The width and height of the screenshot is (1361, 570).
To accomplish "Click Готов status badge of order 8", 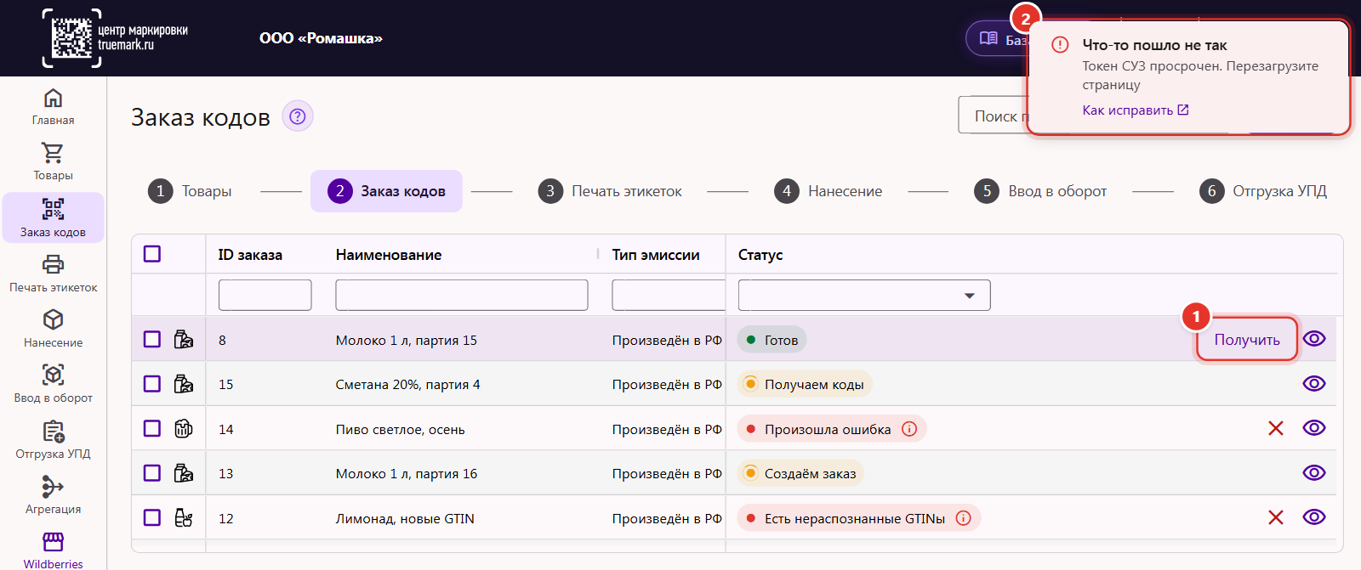I will [x=772, y=340].
